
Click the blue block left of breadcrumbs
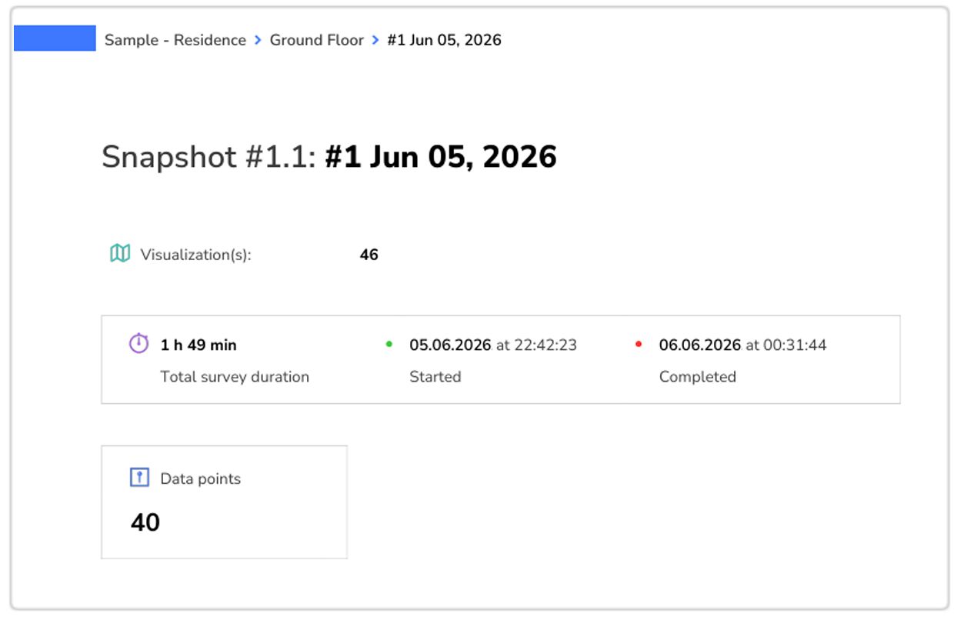coord(55,38)
